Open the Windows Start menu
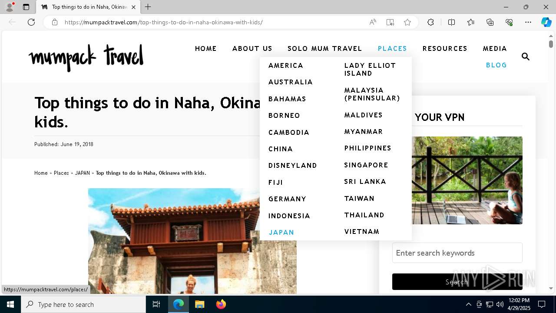Image resolution: width=556 pixels, height=313 pixels. pos(10,304)
